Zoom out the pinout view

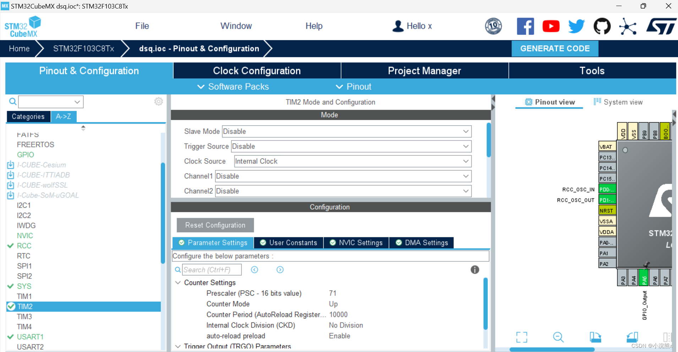click(558, 337)
